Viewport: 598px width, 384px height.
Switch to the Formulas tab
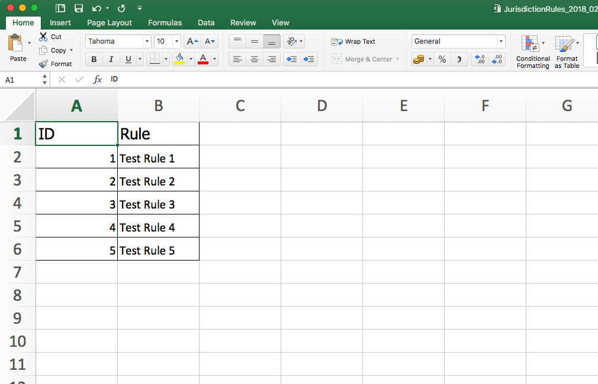click(x=165, y=22)
